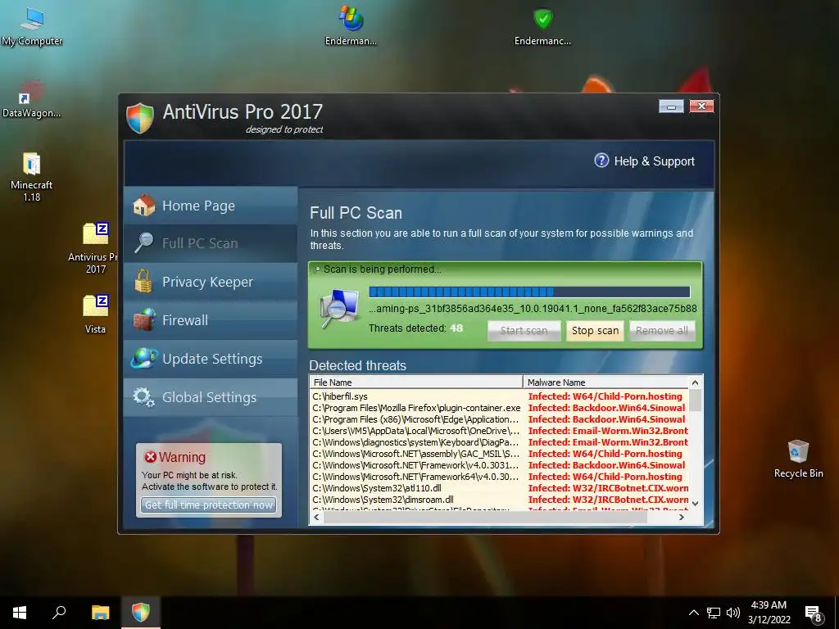Stop the running scan

coord(595,331)
